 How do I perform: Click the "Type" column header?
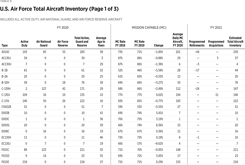[5, 45]
